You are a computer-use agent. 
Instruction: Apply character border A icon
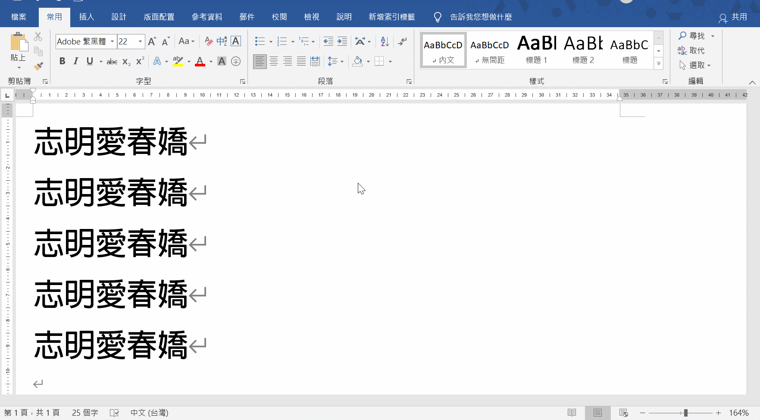coord(236,41)
